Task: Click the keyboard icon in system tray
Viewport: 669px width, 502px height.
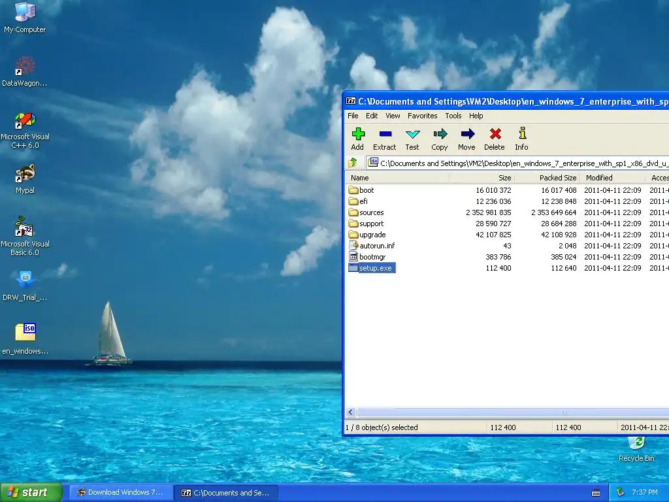Action: pyautogui.click(x=596, y=493)
